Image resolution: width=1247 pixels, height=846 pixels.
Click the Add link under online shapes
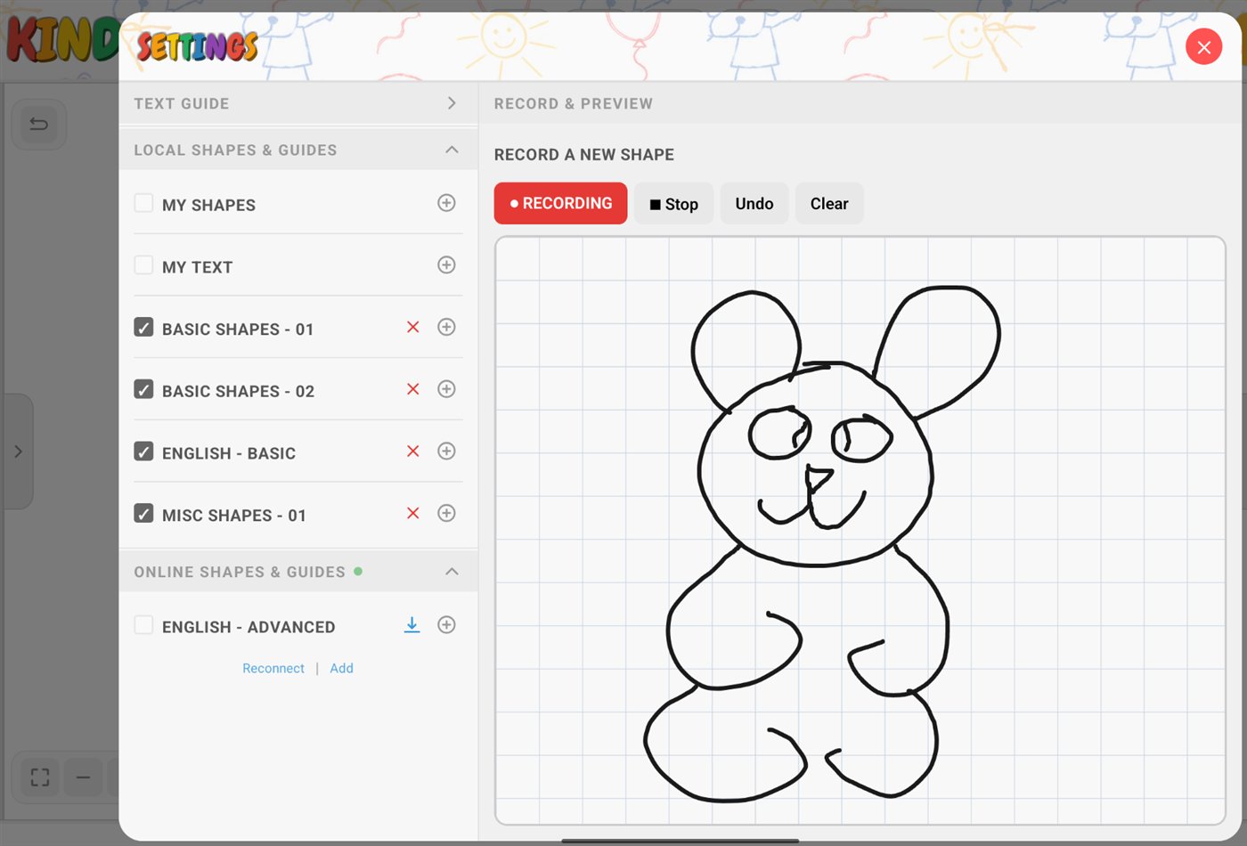coord(341,668)
